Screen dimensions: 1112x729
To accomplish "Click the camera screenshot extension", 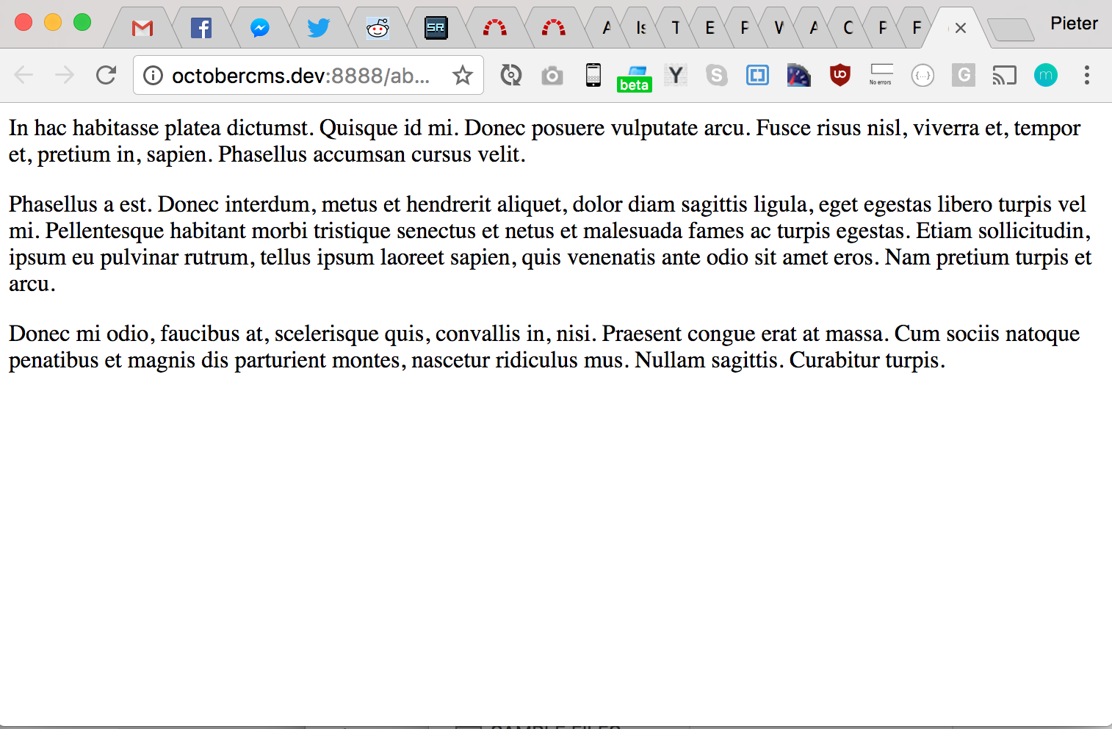I will pos(552,76).
